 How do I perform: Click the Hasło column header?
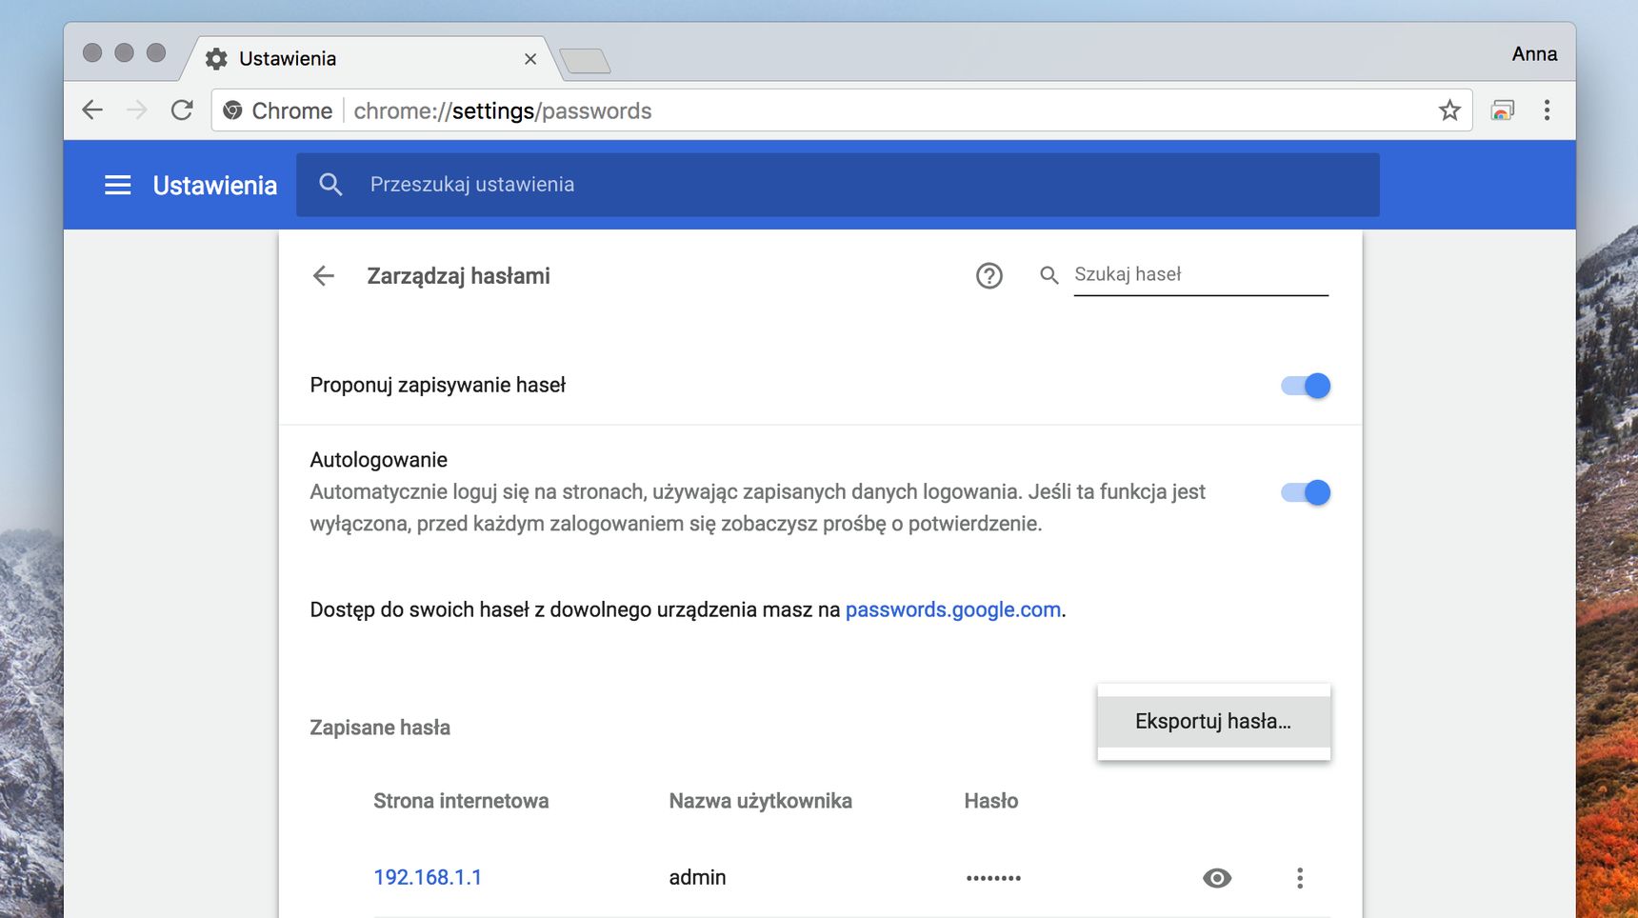pyautogui.click(x=991, y=801)
